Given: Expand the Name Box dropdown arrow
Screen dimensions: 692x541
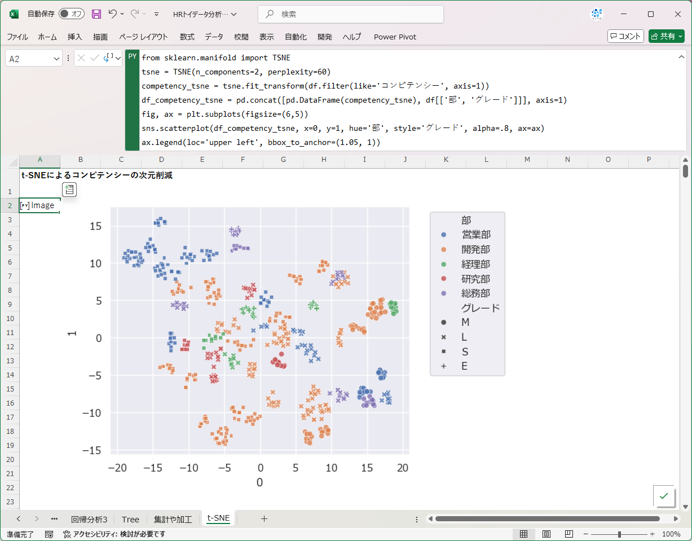Looking at the screenshot, I should click(x=56, y=58).
